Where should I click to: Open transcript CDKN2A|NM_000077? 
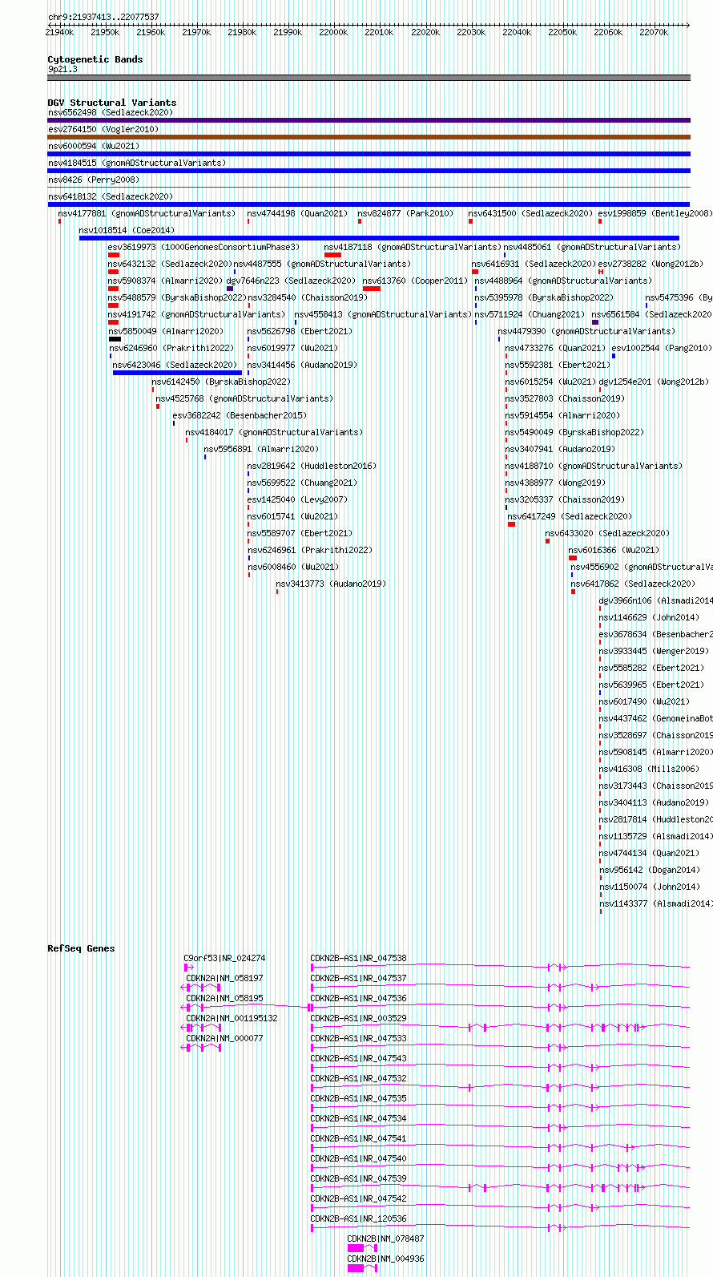click(224, 1038)
